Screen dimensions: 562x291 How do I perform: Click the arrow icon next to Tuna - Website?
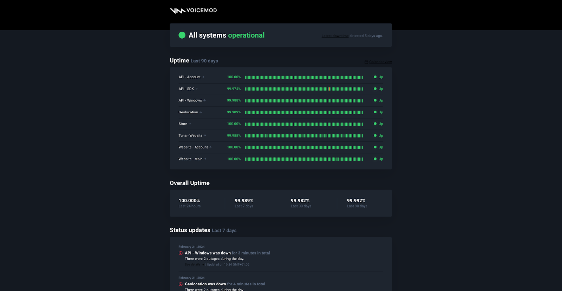point(205,135)
